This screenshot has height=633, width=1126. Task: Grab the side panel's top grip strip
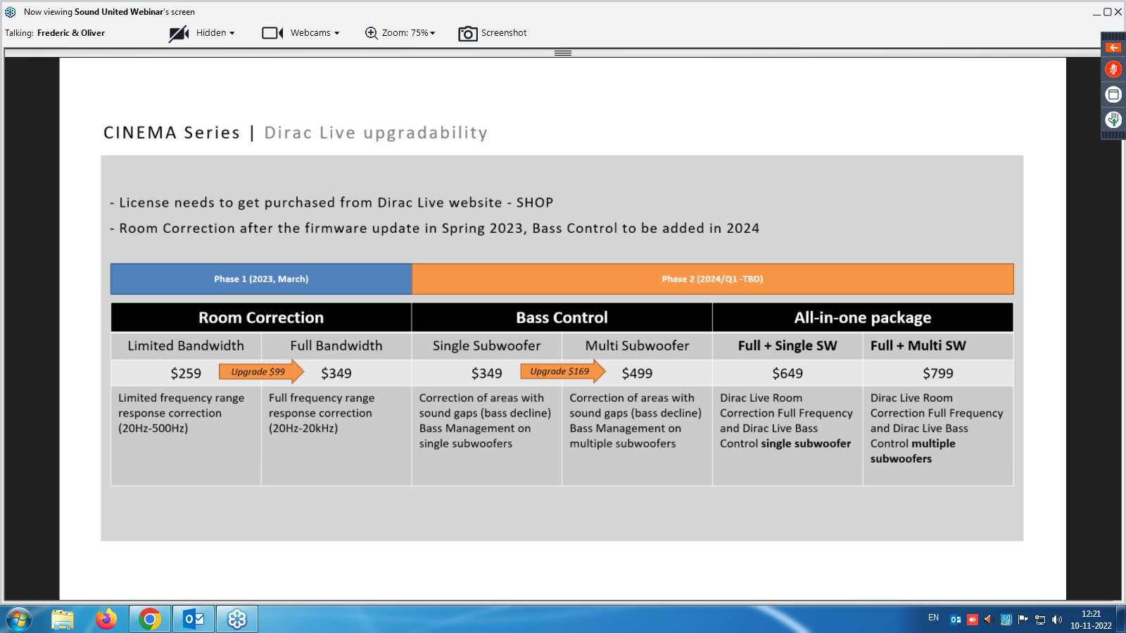pyautogui.click(x=1113, y=36)
